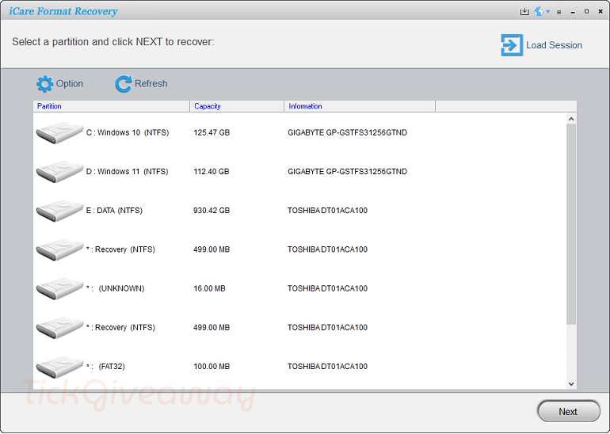The height and width of the screenshot is (434, 610).
Task: Click the Next button
Action: point(568,412)
